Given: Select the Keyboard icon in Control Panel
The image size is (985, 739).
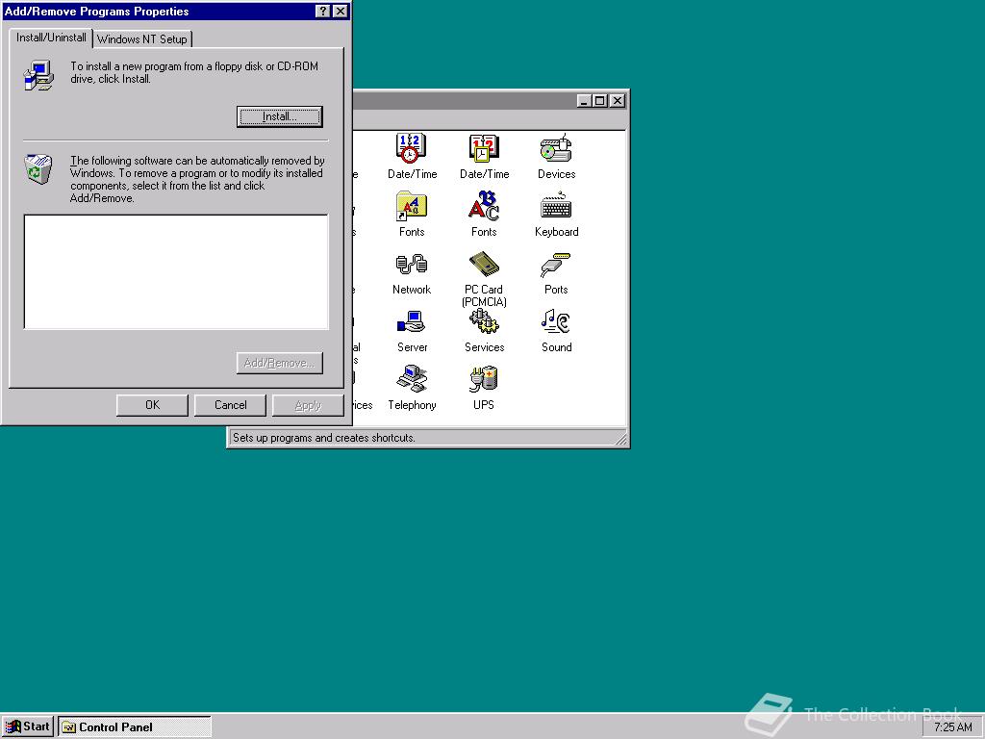Looking at the screenshot, I should tap(556, 206).
